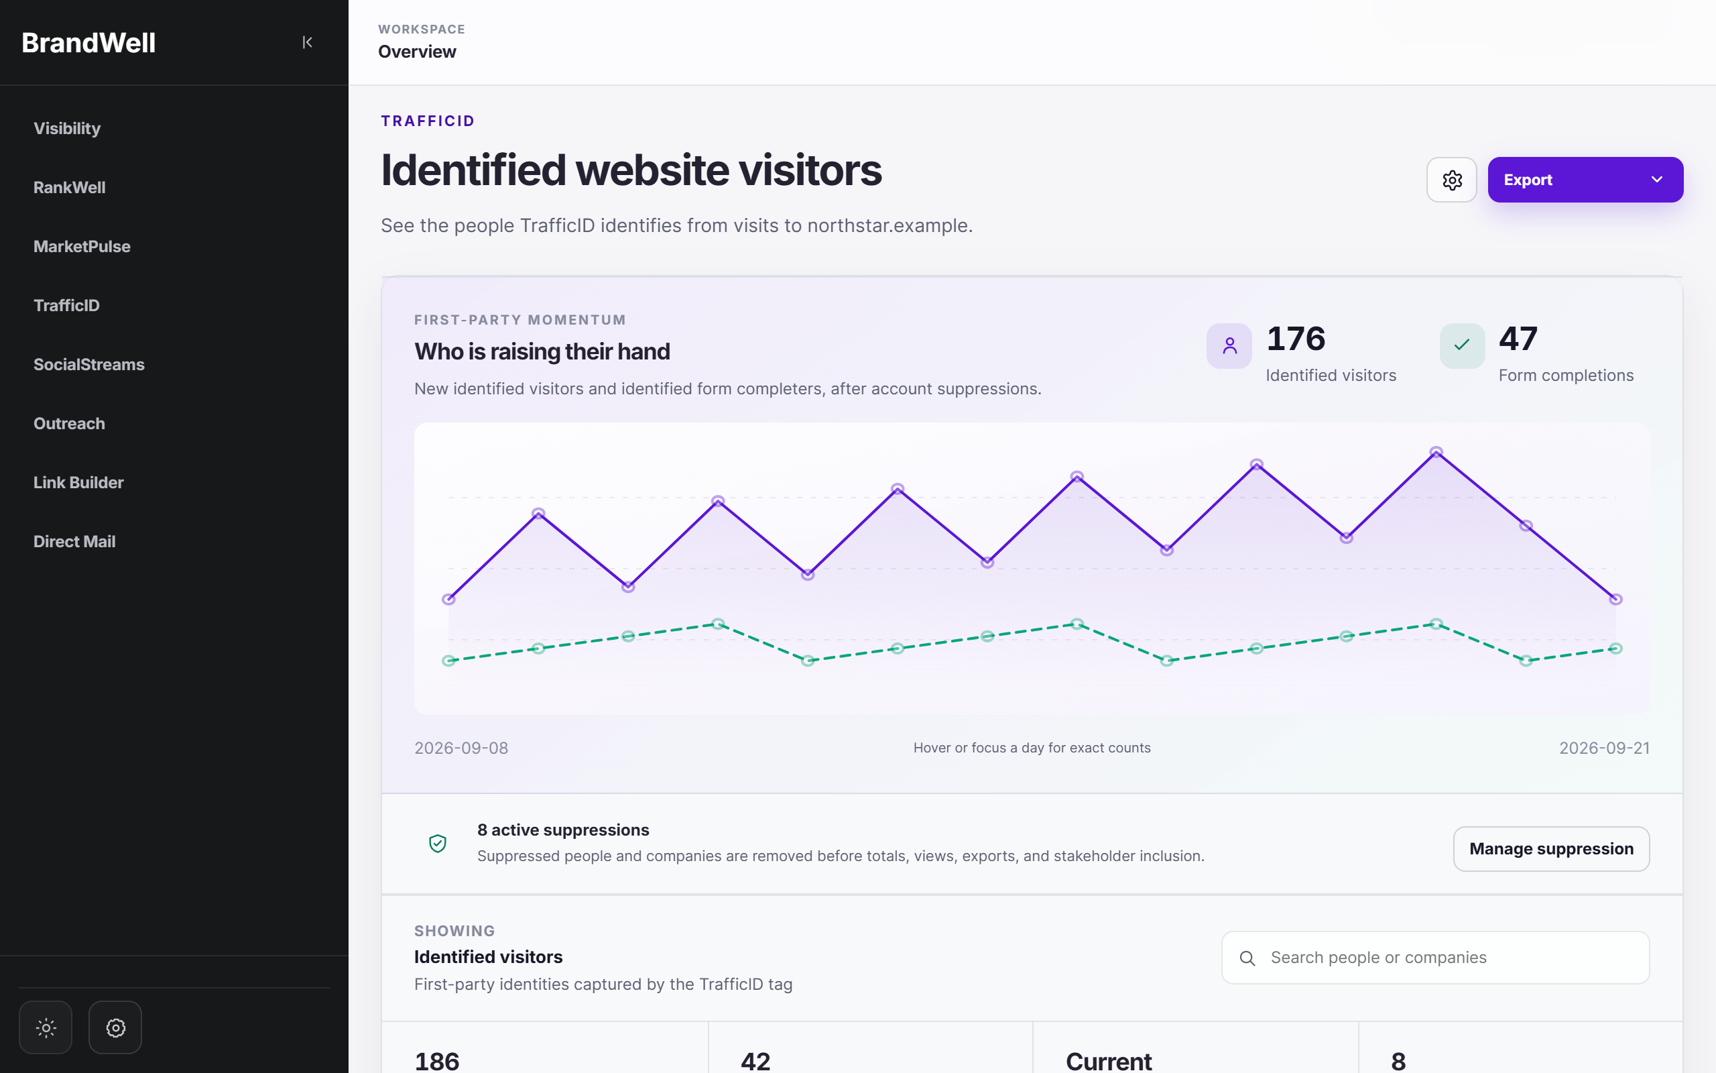Open MarketPulse in sidebar

(82, 246)
